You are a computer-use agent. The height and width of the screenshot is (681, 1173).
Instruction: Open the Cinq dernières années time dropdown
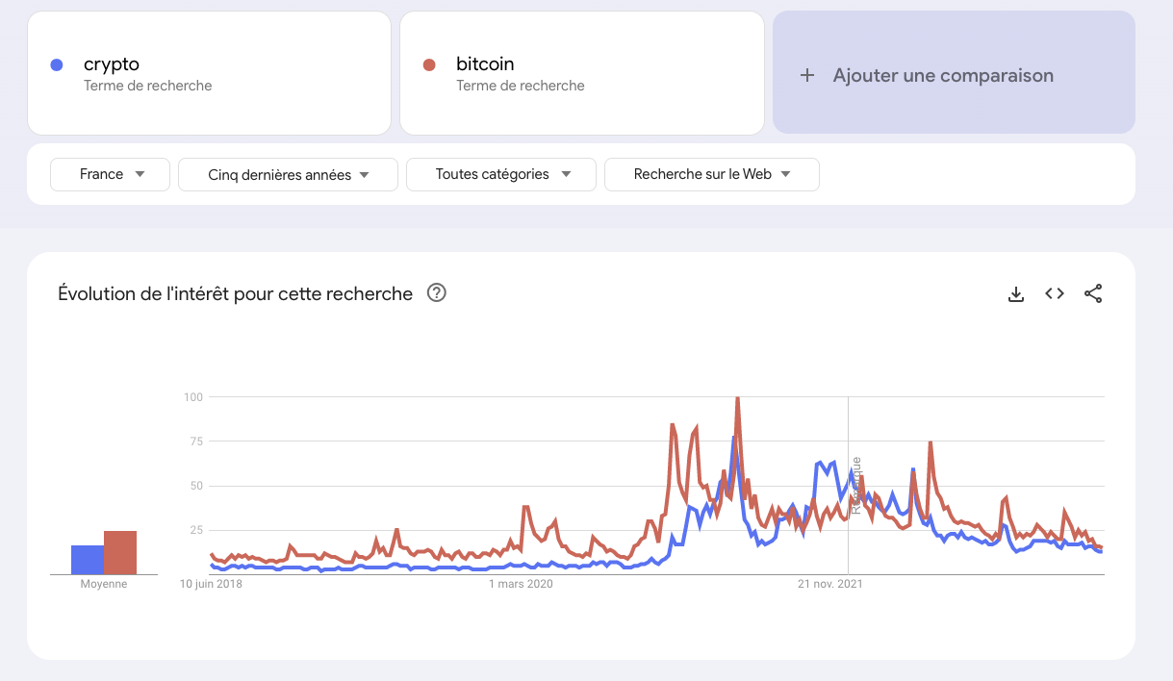(x=287, y=174)
